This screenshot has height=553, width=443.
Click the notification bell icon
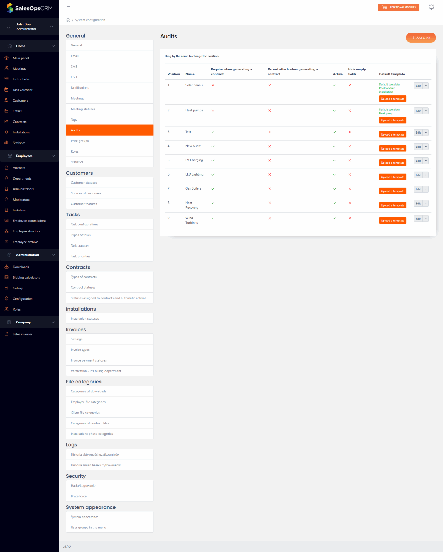[431, 7]
